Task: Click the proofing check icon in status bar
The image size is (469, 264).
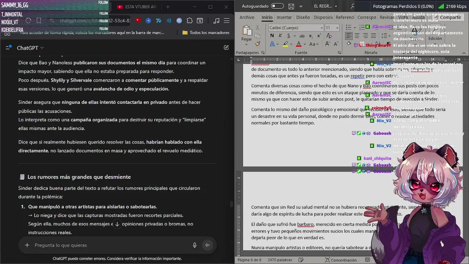Action: (x=301, y=260)
